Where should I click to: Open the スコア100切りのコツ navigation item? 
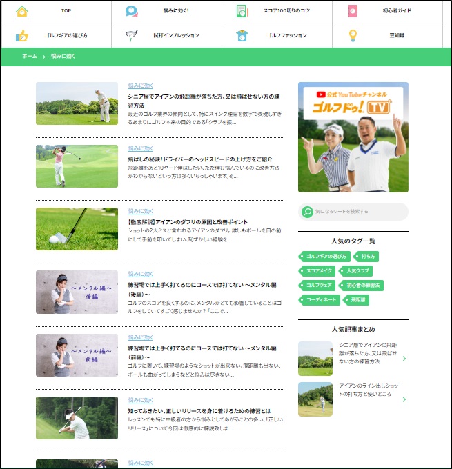click(277, 11)
